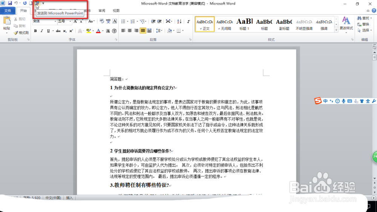Open the font name dropdown (宋体)
This screenshot has height=212, width=377.
(x=55, y=22)
